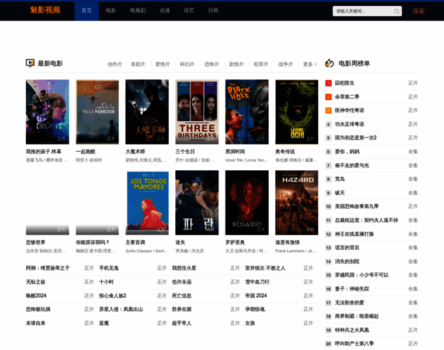Click the 魅影视频 site logo

pos(46,10)
